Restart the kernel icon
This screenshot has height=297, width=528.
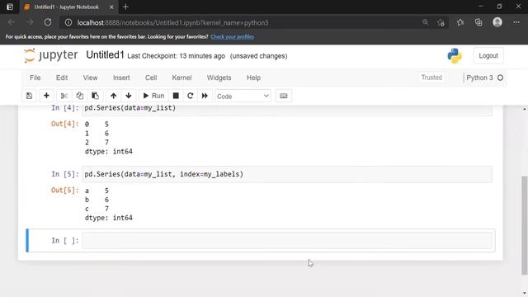click(191, 96)
